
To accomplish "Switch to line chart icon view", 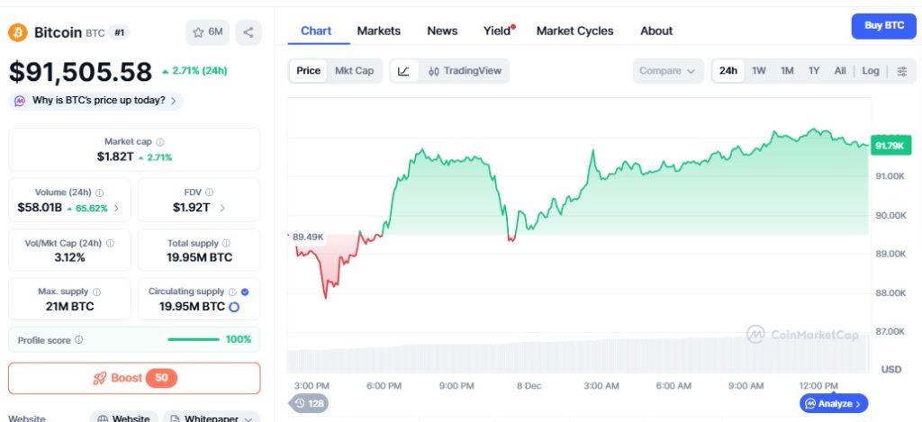I will click(x=403, y=70).
